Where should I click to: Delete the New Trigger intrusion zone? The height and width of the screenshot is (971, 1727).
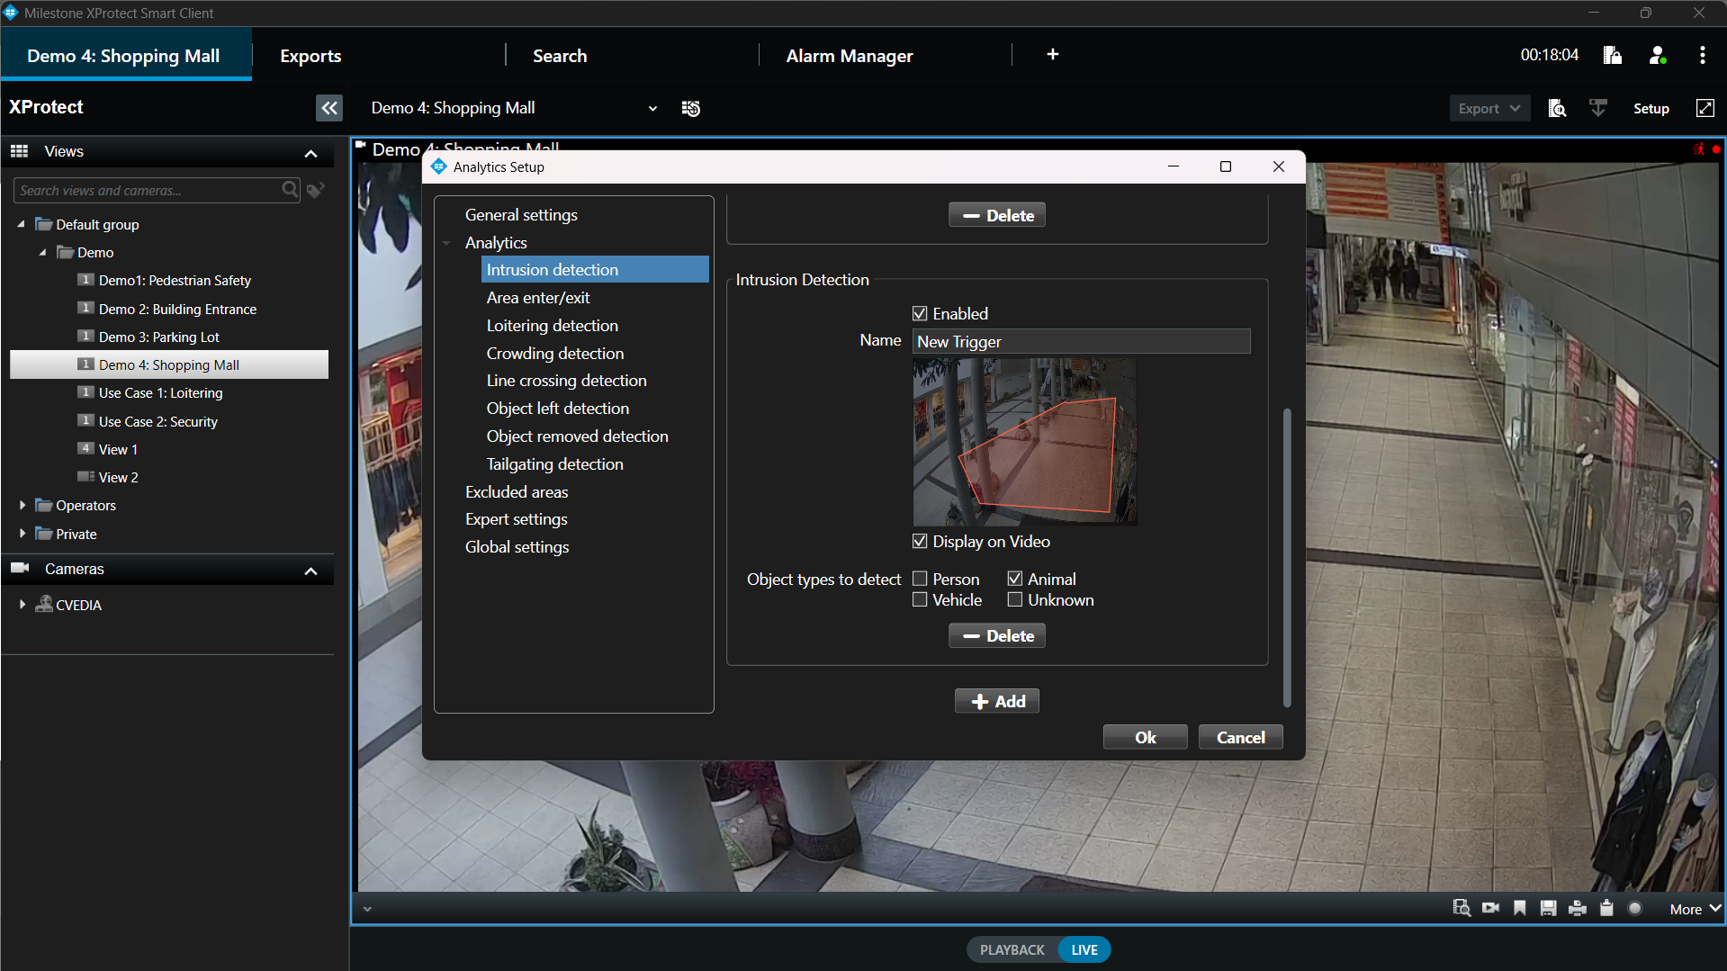(997, 635)
